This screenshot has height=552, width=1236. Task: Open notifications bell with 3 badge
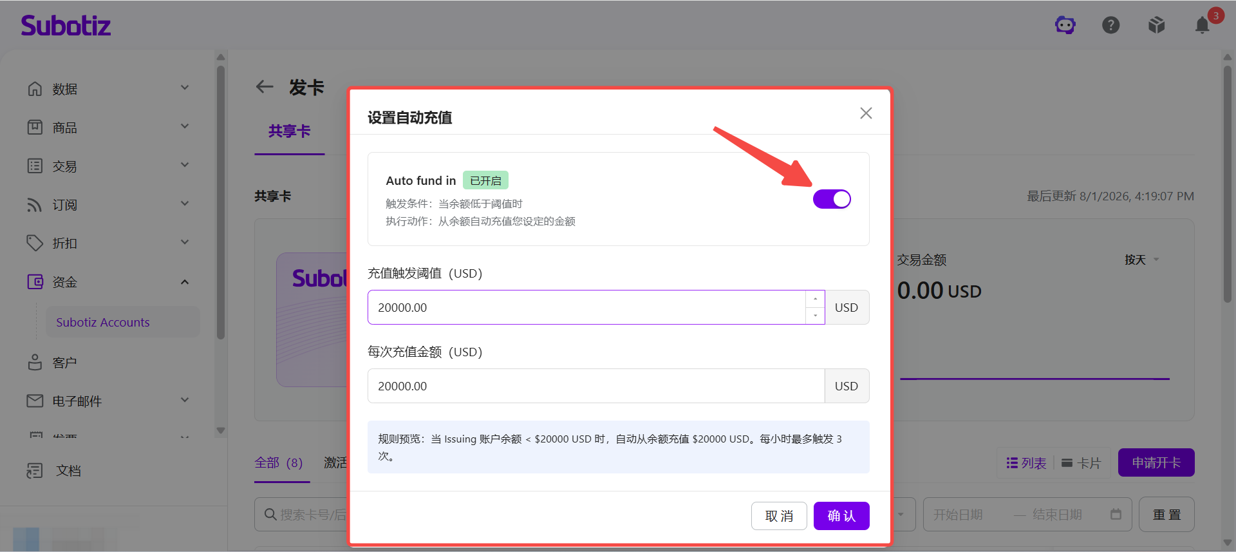tap(1203, 25)
